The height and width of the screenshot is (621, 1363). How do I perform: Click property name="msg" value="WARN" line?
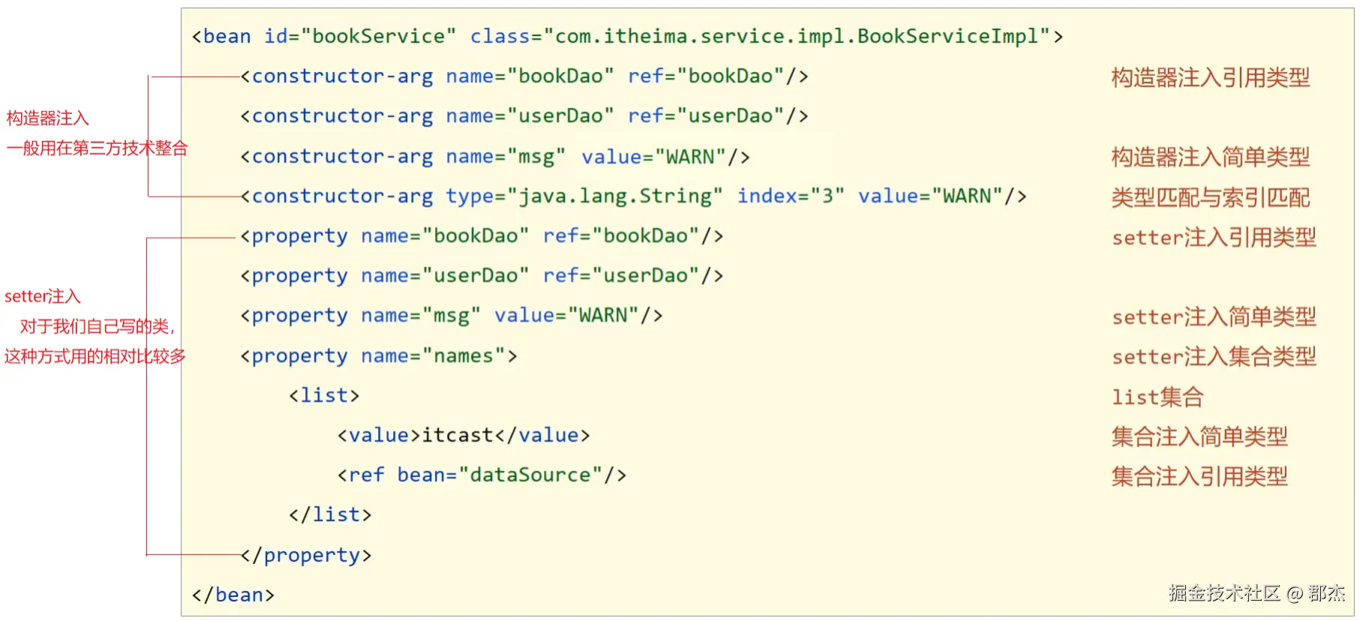tap(451, 315)
